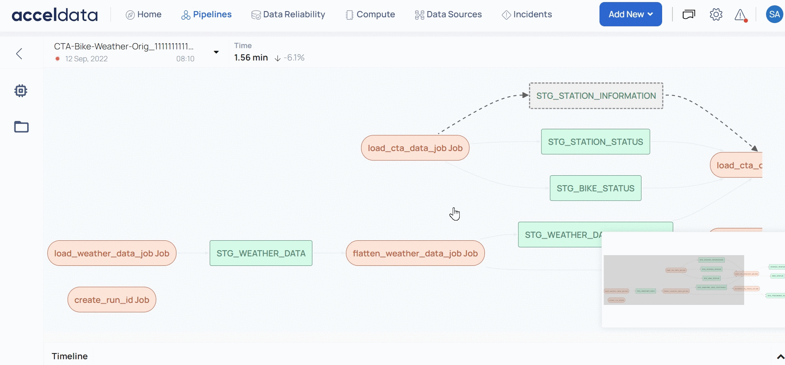Open the alerts warning triangle icon

[x=740, y=15]
